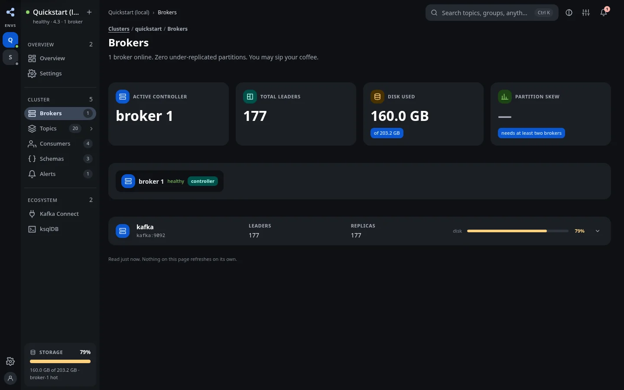Open Consumers in the sidebar

pyautogui.click(x=60, y=144)
